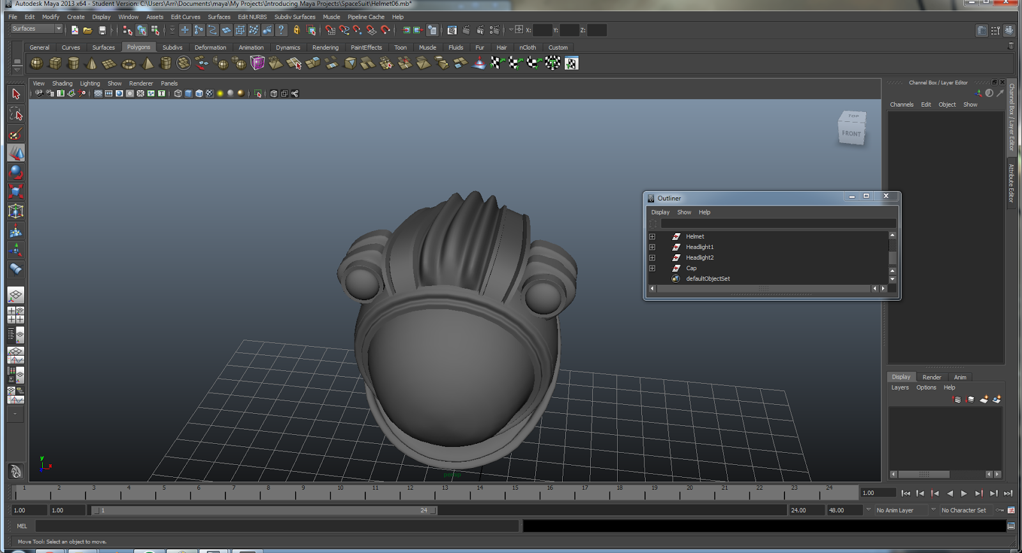Screen dimensions: 1022x553
Task: Choose the Paint Selection tool
Action: pos(16,134)
